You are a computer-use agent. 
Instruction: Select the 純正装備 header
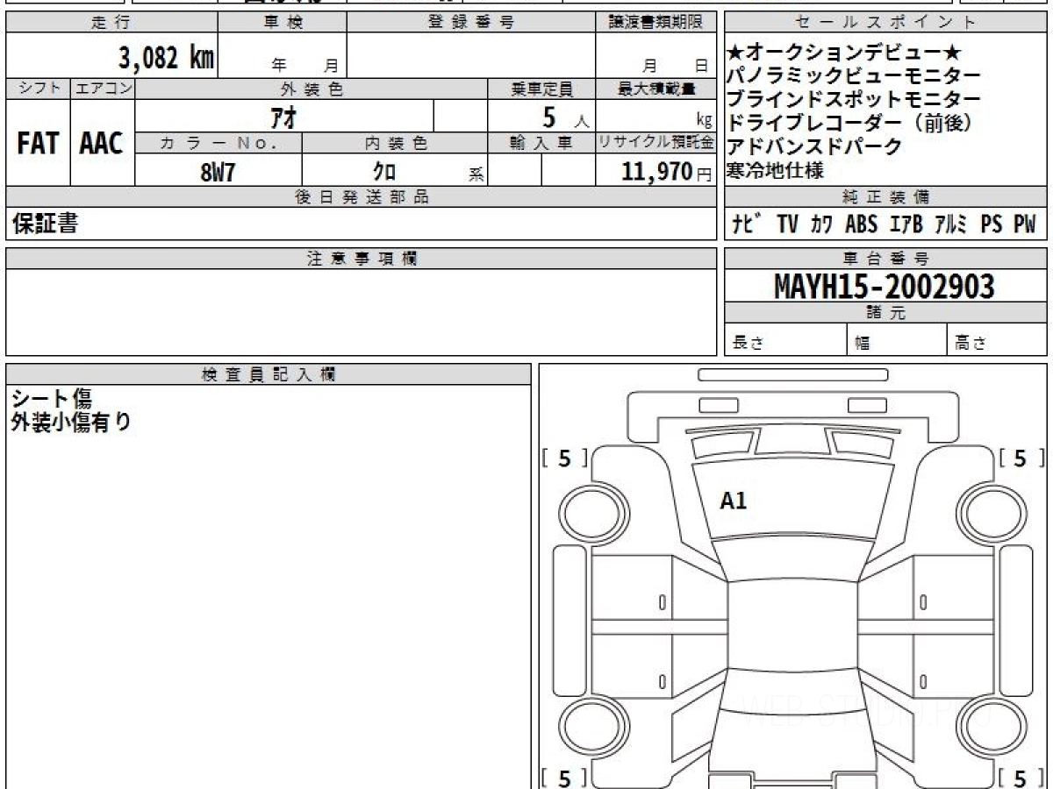[x=885, y=197]
